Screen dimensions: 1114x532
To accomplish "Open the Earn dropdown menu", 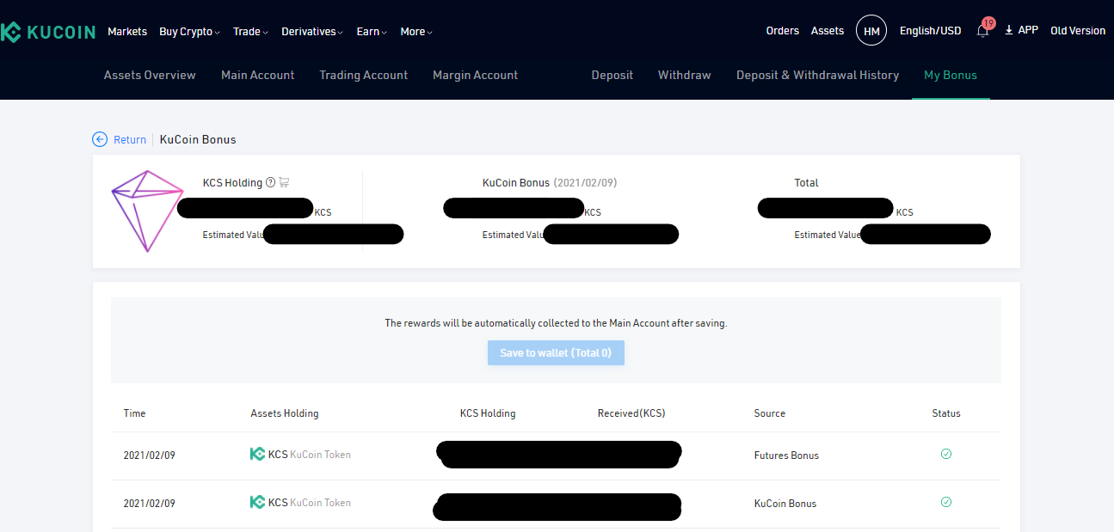I will [372, 32].
